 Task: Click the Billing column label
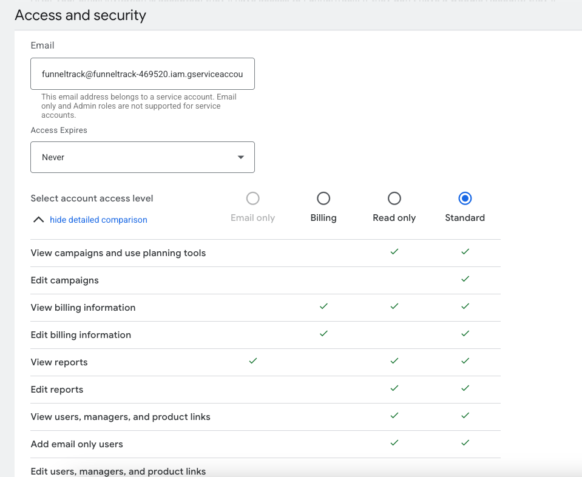point(323,218)
